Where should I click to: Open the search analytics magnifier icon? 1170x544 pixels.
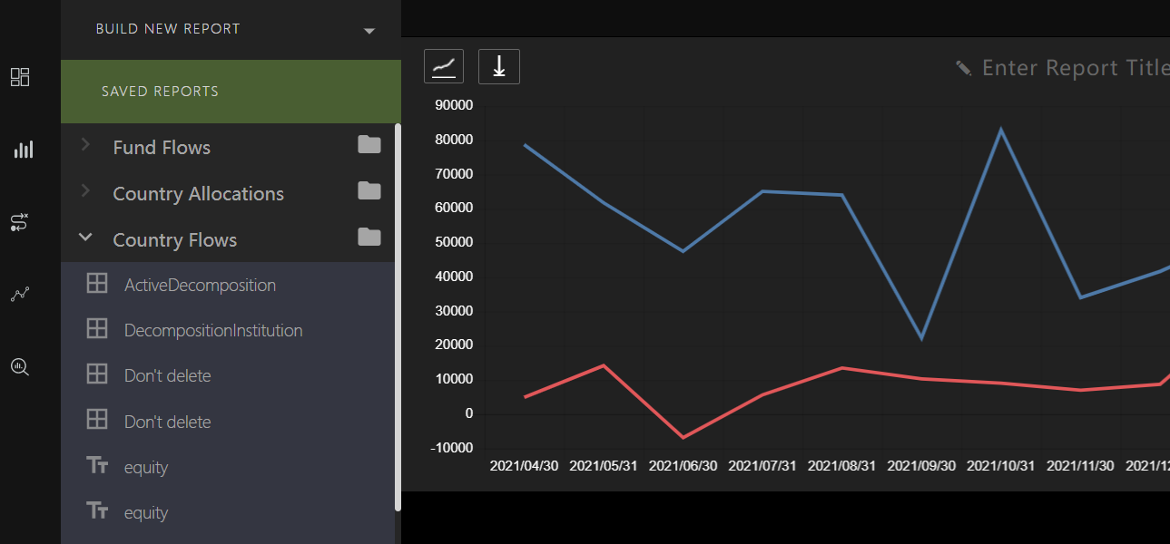[20, 367]
